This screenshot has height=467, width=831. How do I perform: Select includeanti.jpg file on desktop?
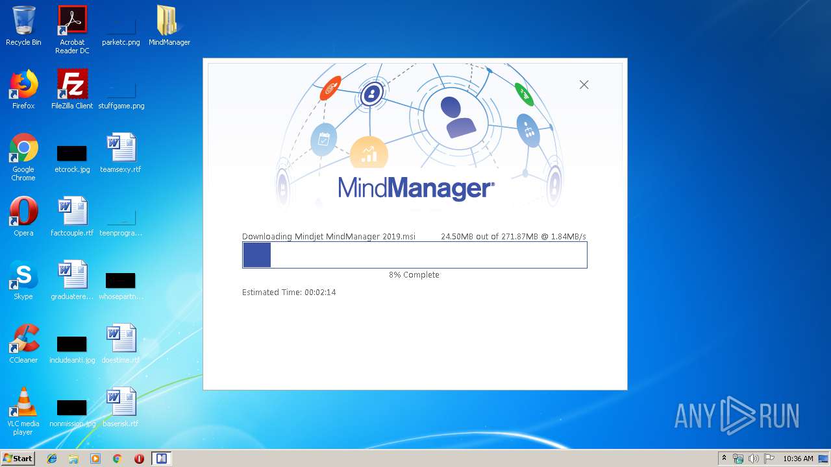coord(72,349)
